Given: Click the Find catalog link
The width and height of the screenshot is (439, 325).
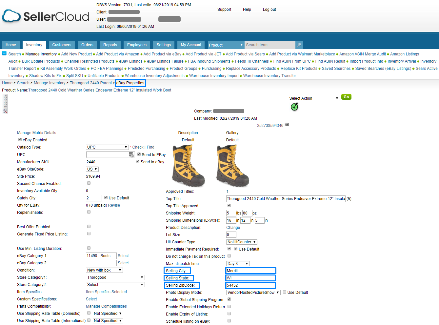Looking at the screenshot, I should (150, 147).
